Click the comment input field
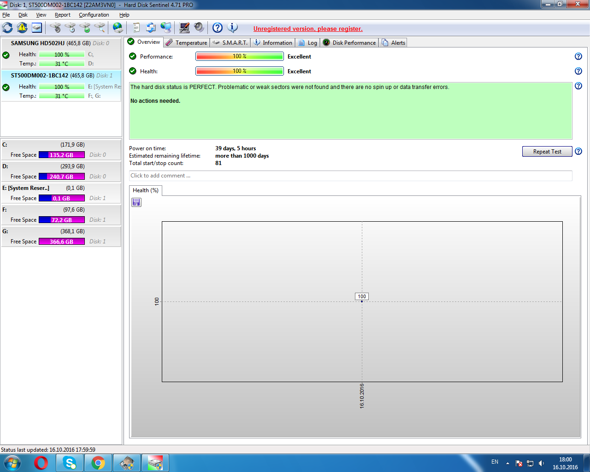590x472 pixels. [350, 176]
